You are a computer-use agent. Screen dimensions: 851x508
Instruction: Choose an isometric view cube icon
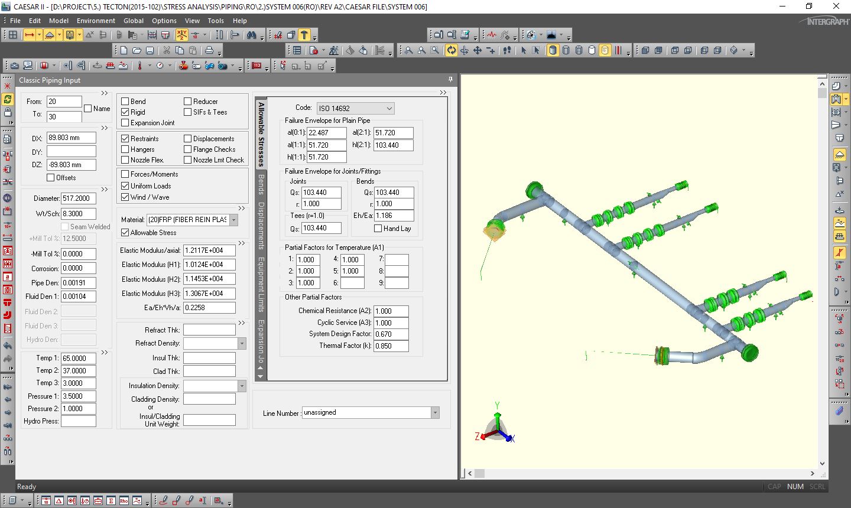point(733,50)
